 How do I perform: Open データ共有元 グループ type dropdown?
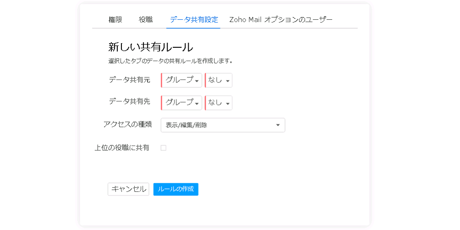click(x=182, y=80)
